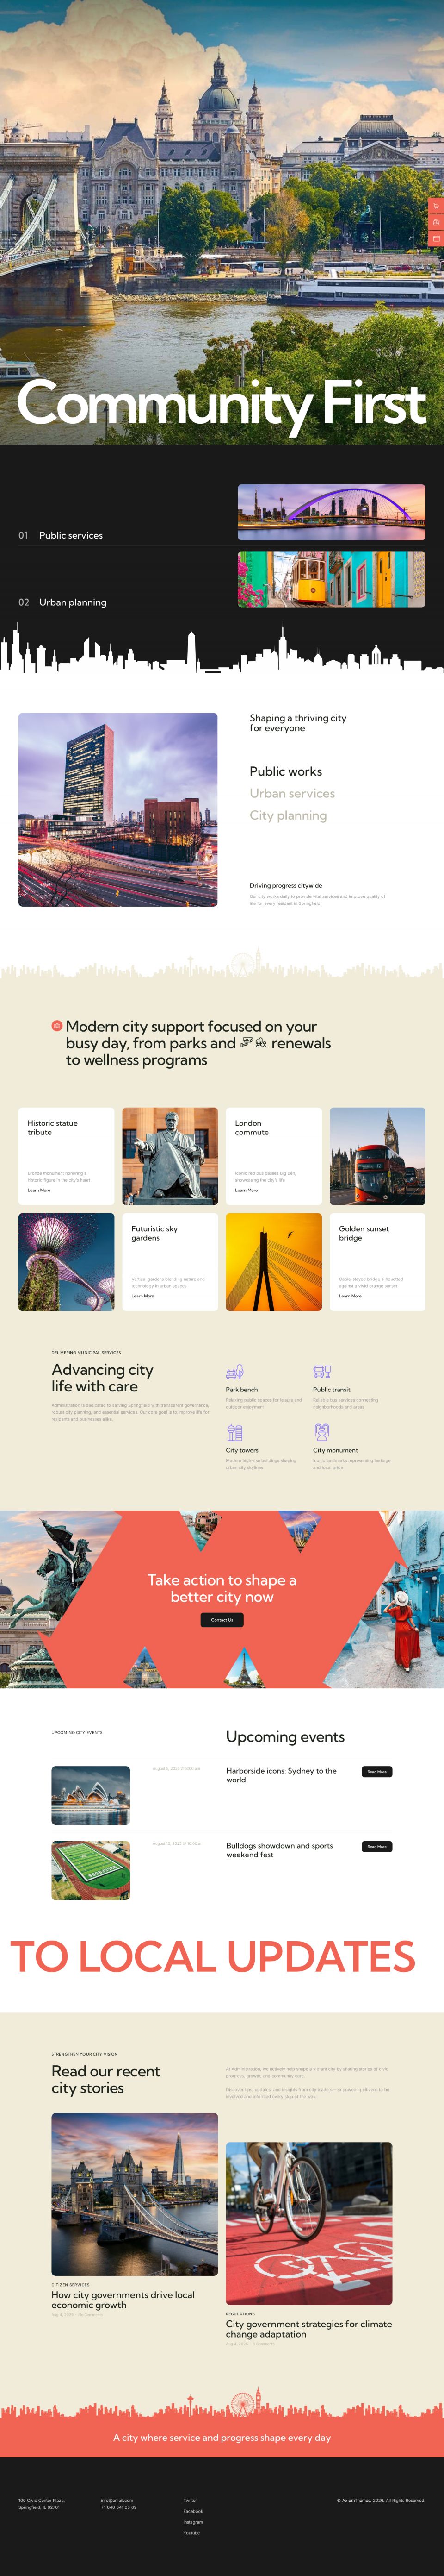The image size is (444, 2576).
Task: Click the 'Read our recent city stories' heading
Action: point(106,2079)
